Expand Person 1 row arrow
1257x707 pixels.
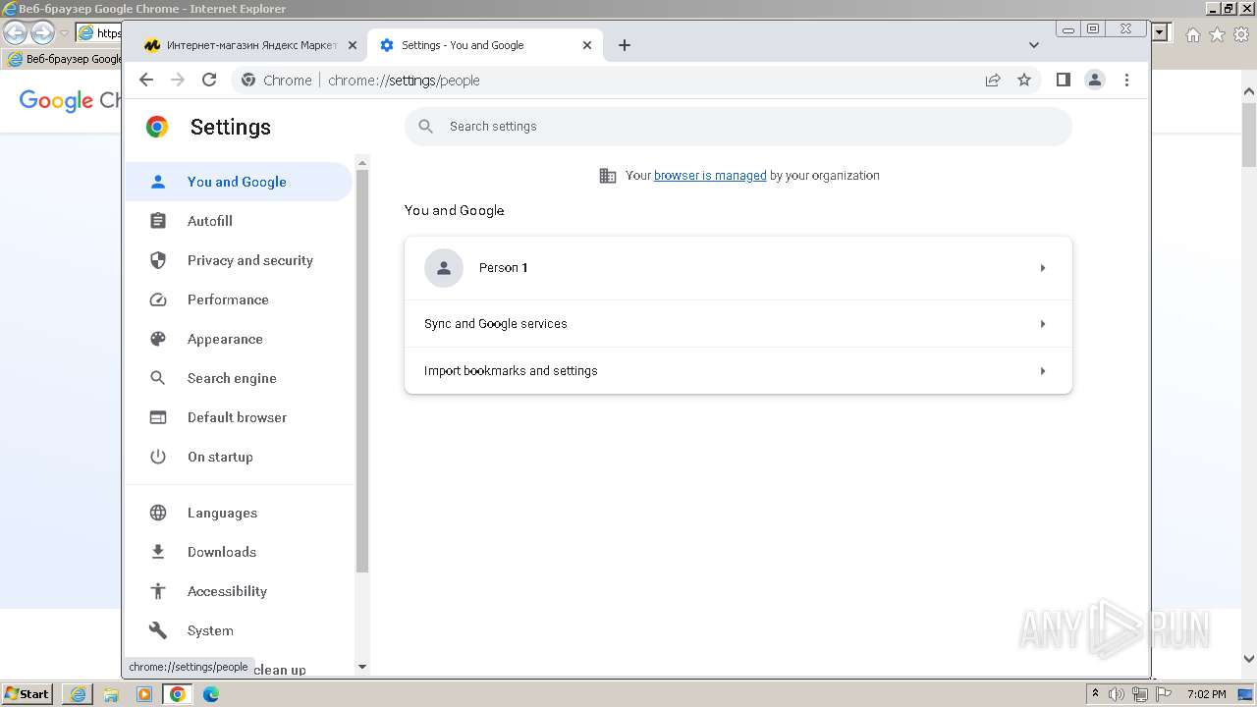click(x=1042, y=268)
